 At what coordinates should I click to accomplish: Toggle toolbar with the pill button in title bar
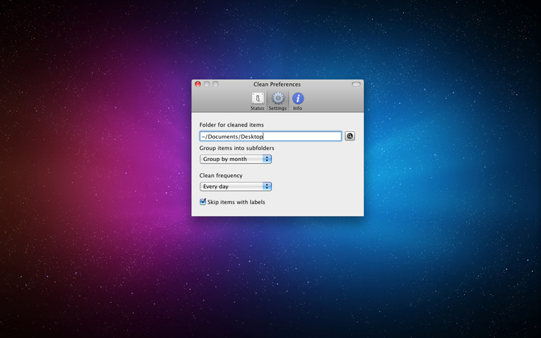click(356, 84)
